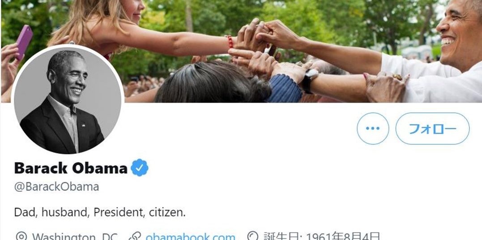Screen dimensions: 482x240
Task: Click the location pin icon
Action: [x=21, y=237]
